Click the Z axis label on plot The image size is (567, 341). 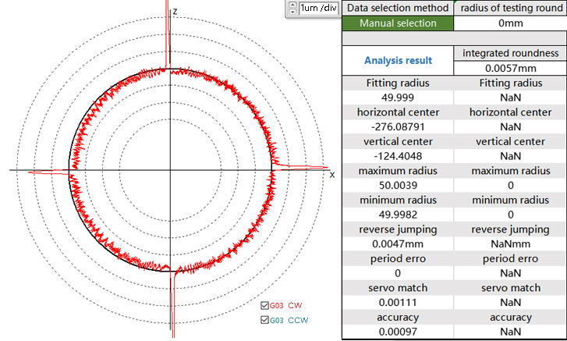coord(175,12)
